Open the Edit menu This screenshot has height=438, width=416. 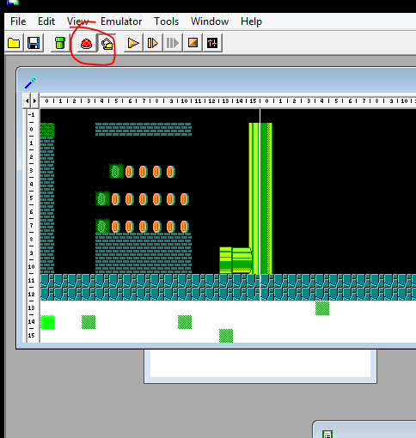[46, 21]
